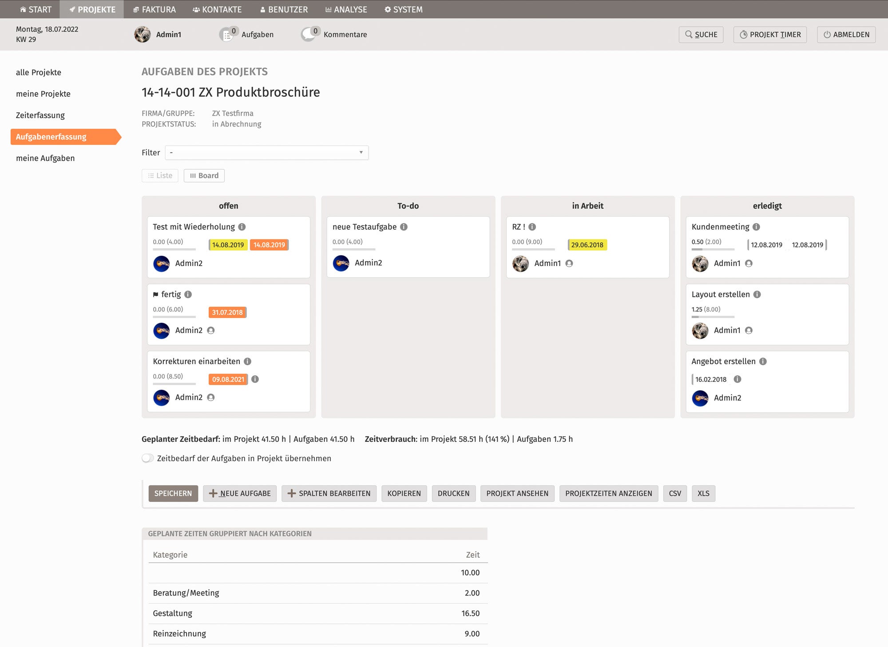The image size is (888, 647).
Task: Expand the details icon next to 16.02.2018 date
Action: (x=738, y=380)
